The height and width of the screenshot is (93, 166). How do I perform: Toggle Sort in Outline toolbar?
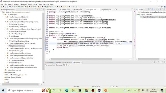point(151,9)
